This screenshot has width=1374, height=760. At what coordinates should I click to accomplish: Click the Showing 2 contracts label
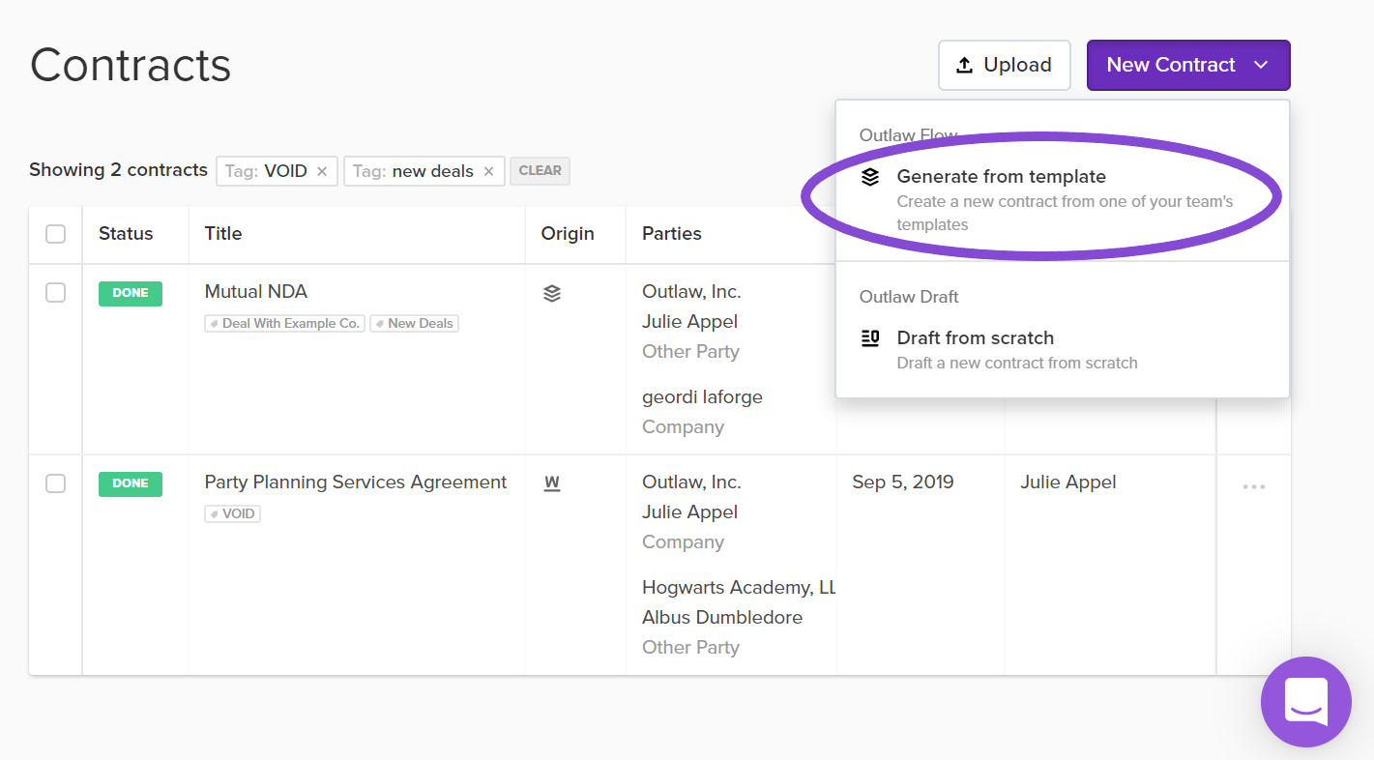point(118,169)
